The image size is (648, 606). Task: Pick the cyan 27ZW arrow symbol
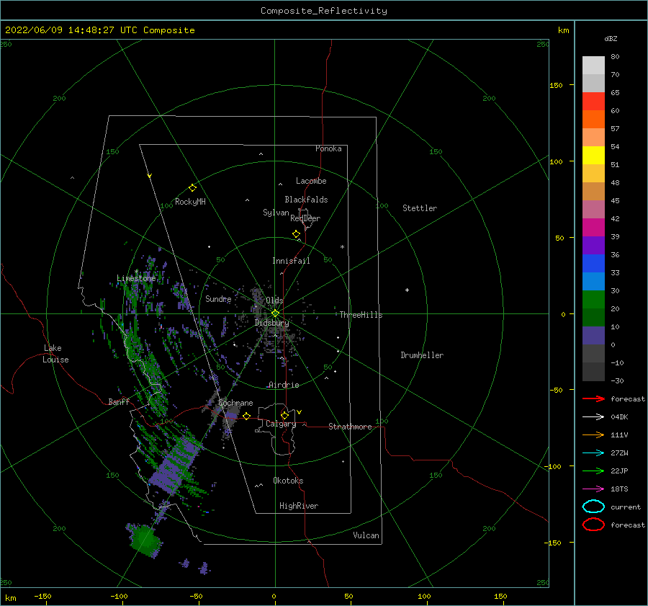(x=593, y=453)
